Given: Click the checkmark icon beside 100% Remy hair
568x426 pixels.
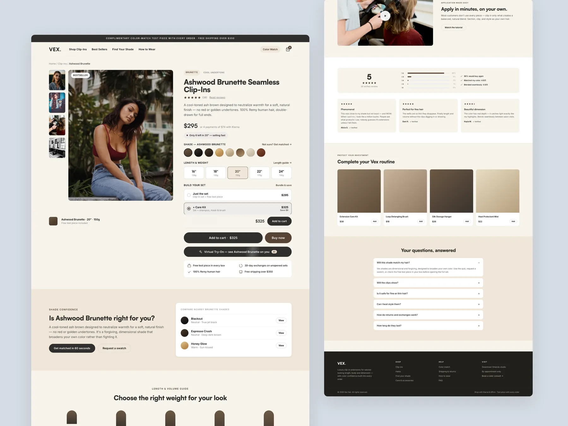Looking at the screenshot, I should [189, 272].
